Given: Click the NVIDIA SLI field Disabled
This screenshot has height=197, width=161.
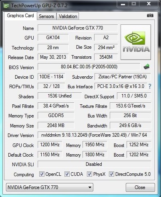Looking at the screenshot, I should [94, 164].
